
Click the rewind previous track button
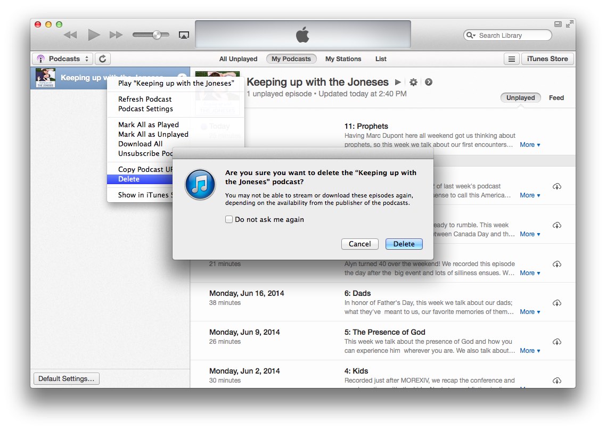70,35
